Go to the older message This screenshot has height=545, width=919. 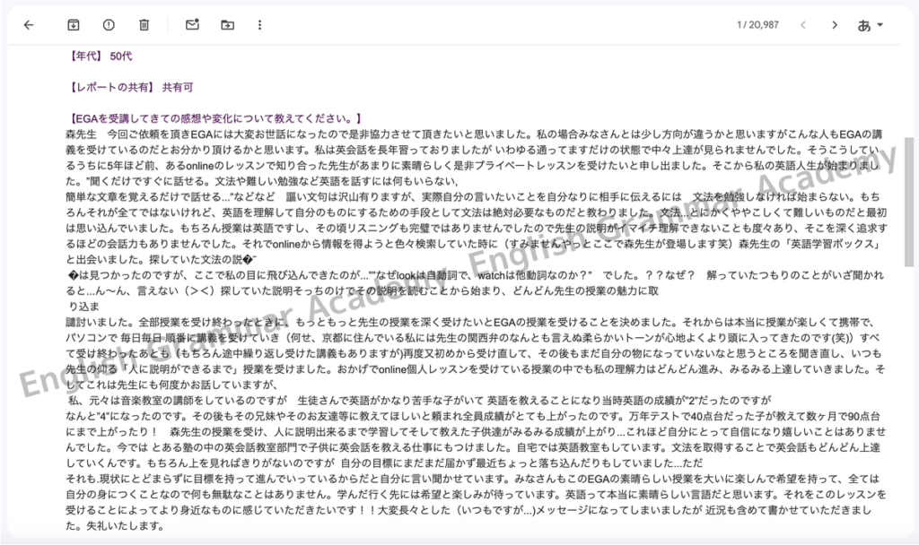tap(835, 25)
